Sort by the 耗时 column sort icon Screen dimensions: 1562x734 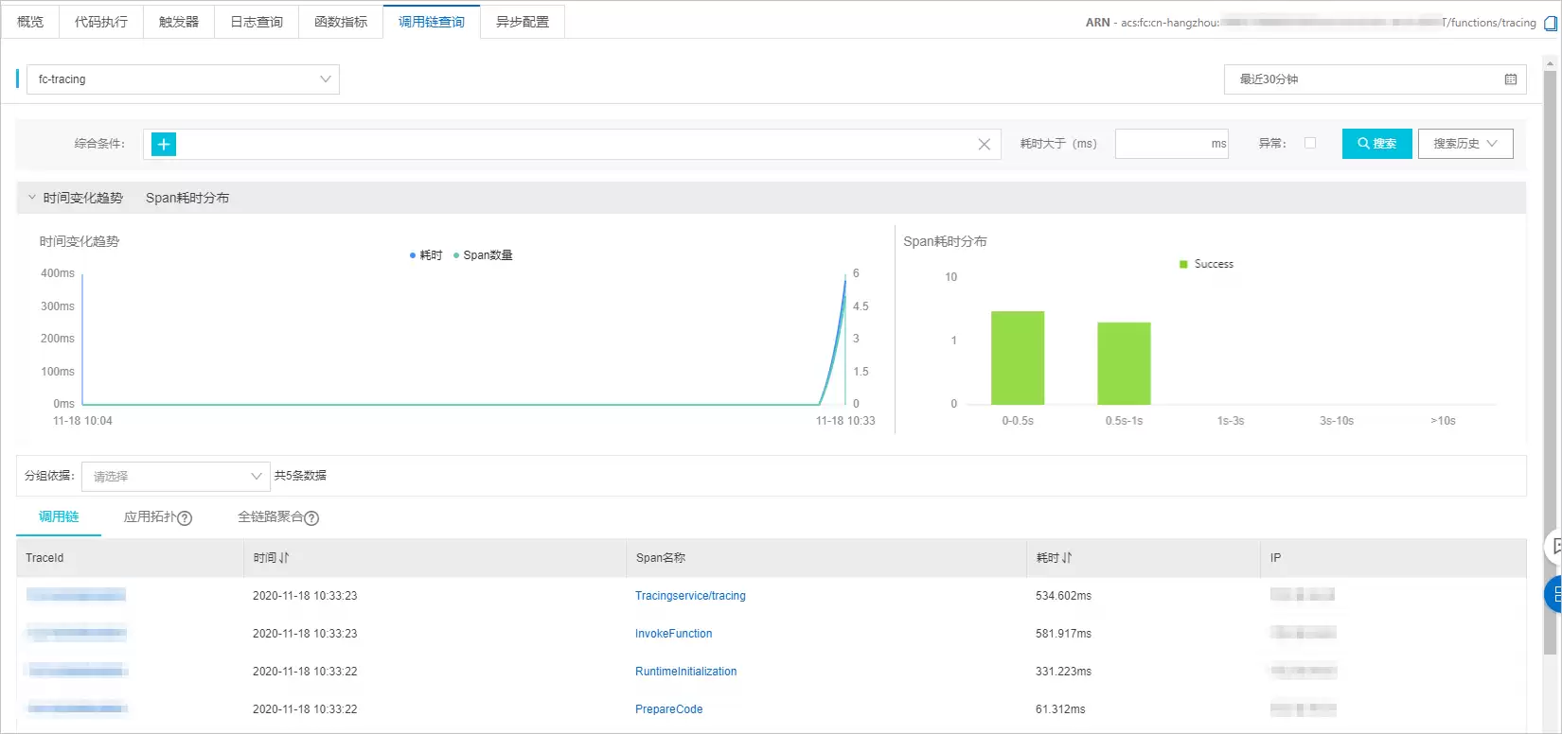click(1067, 558)
